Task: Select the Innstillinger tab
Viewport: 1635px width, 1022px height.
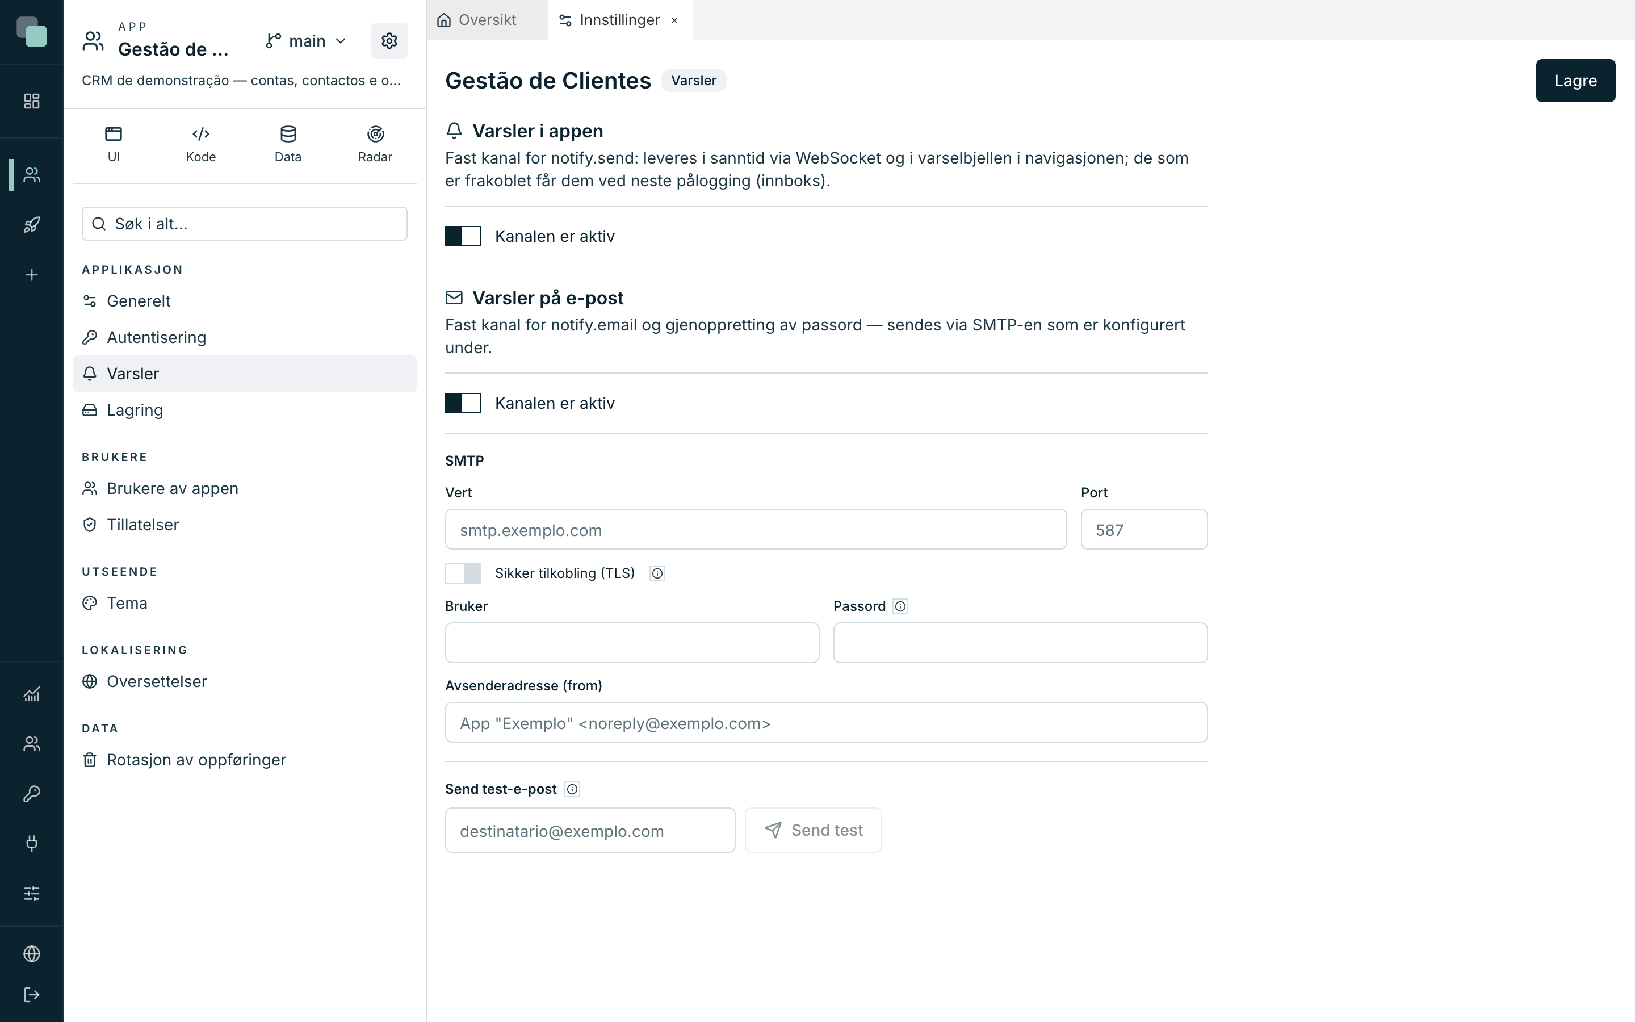Action: pos(619,20)
